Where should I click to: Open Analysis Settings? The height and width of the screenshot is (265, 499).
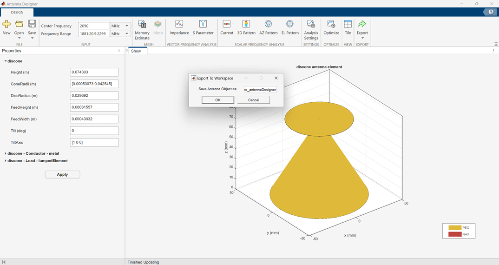pyautogui.click(x=311, y=29)
